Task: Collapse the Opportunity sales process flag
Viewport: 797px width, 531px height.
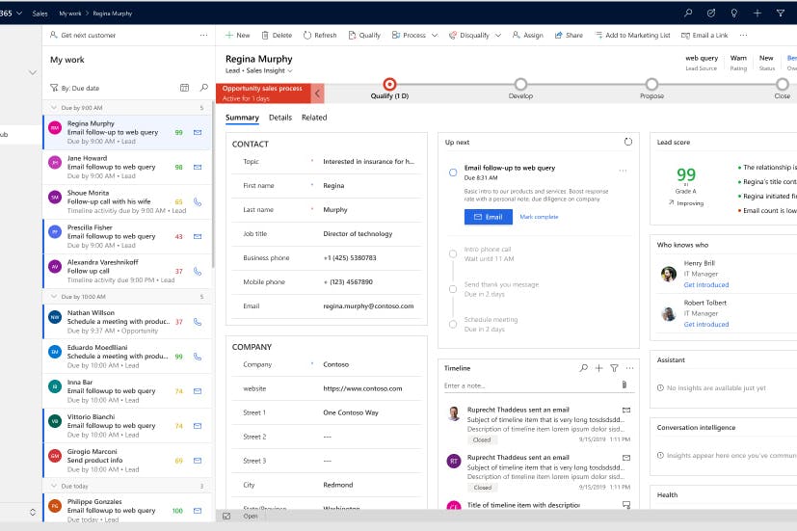Action: click(317, 93)
